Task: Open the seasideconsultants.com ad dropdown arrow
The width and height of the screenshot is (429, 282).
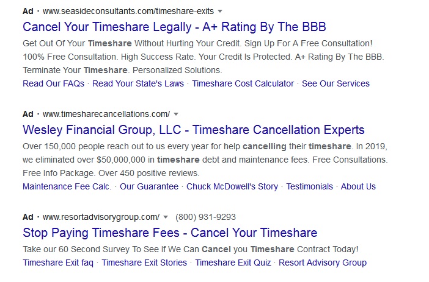Action: [220, 12]
